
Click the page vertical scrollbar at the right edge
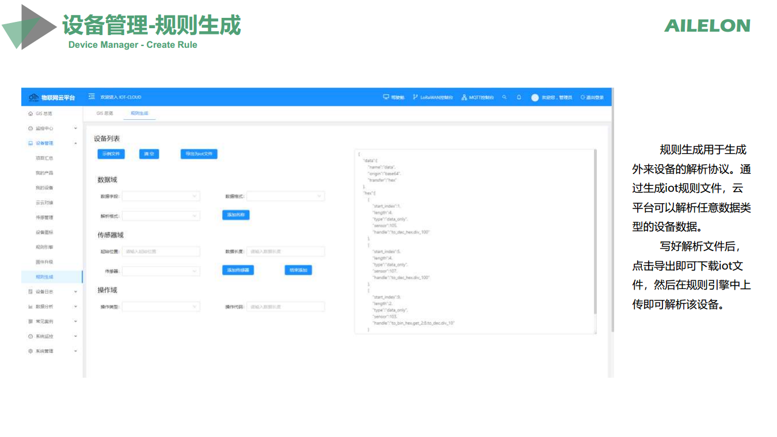pyautogui.click(x=612, y=210)
